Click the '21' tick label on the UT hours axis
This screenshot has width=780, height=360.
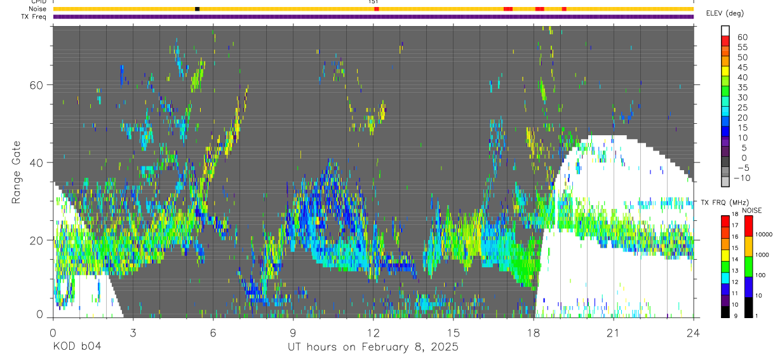(x=614, y=333)
